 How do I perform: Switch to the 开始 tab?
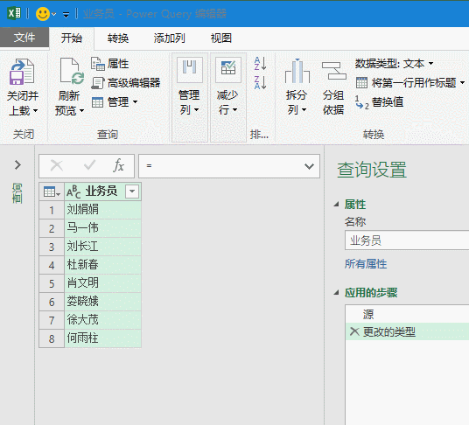click(x=72, y=38)
